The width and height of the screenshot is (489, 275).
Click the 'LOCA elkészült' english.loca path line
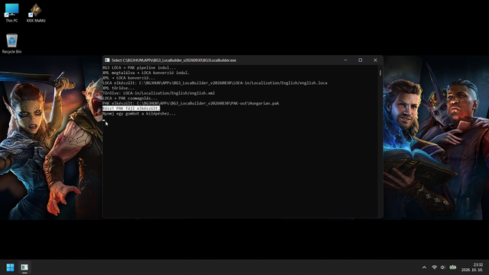pyautogui.click(x=215, y=83)
